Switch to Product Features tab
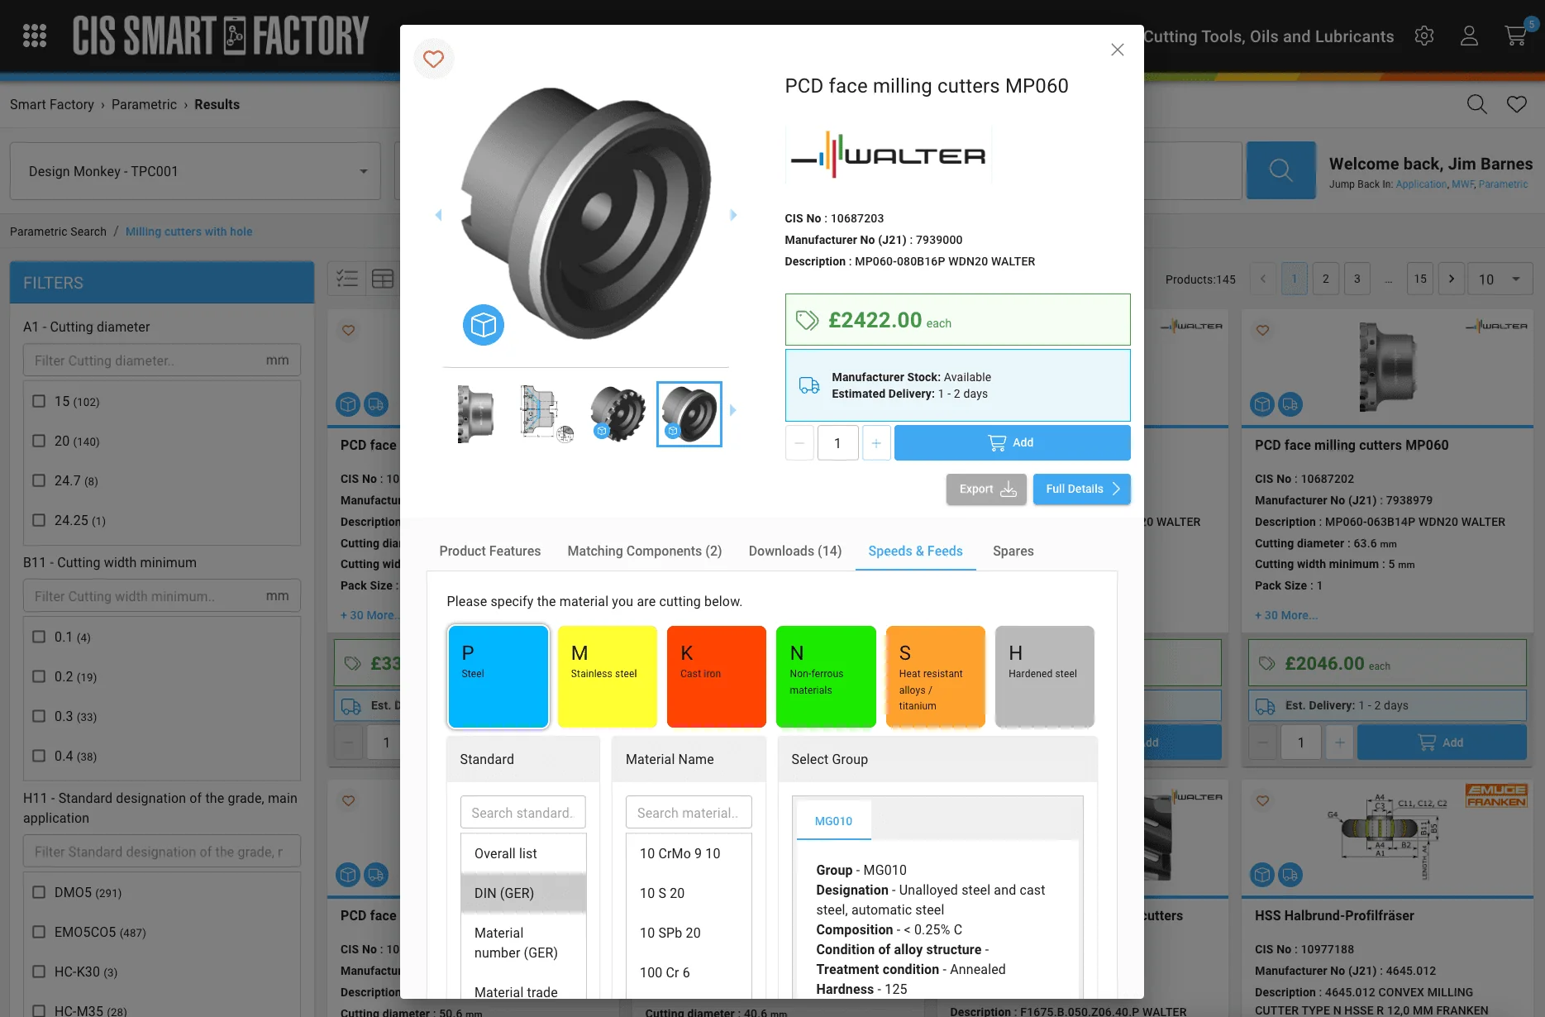The image size is (1545, 1017). coord(490,551)
